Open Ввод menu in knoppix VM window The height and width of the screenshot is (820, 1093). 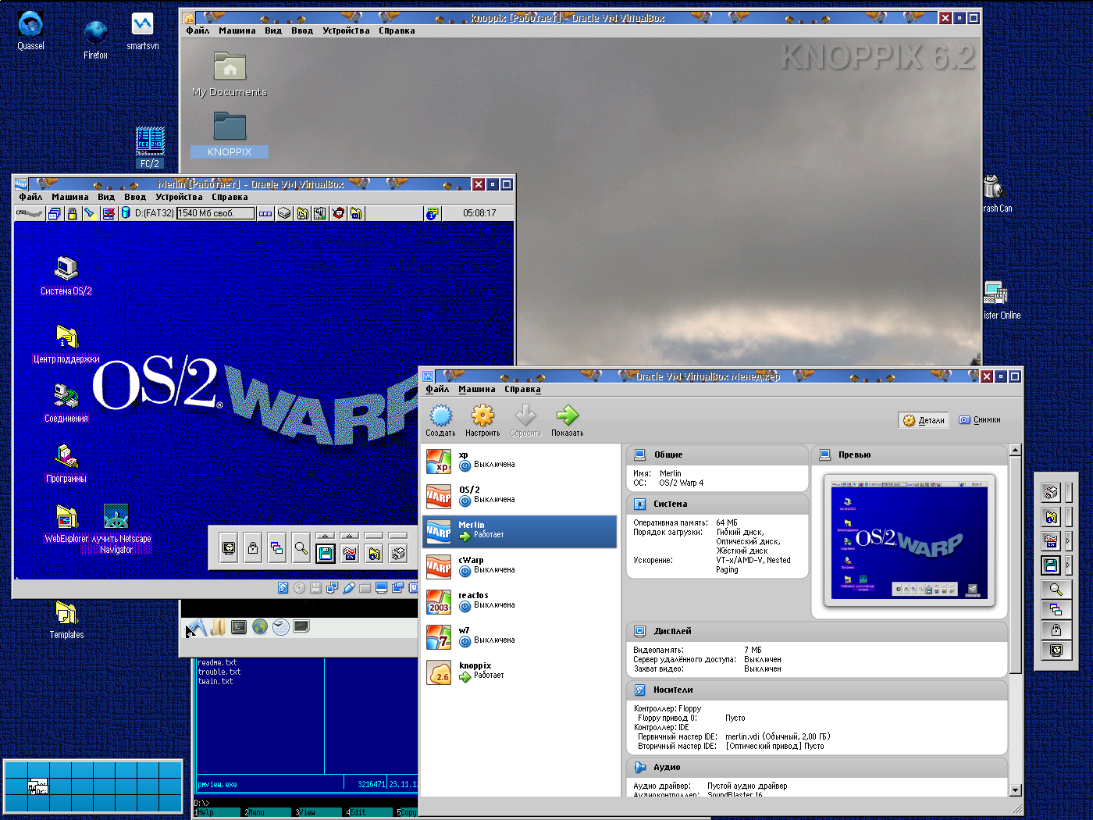point(302,30)
